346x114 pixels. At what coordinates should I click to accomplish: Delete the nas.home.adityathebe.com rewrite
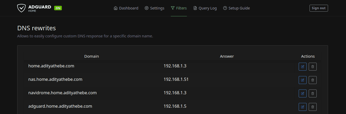(x=313, y=80)
